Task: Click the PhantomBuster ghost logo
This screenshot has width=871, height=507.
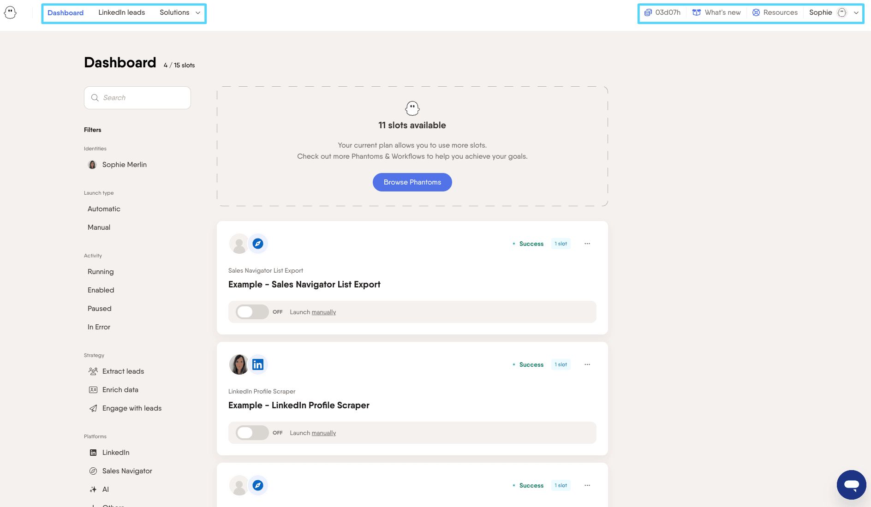Action: [10, 12]
